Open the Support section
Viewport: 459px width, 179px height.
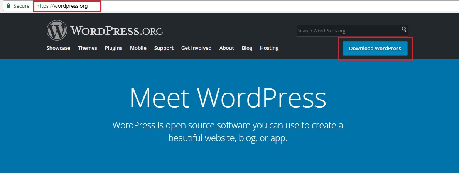tap(164, 48)
